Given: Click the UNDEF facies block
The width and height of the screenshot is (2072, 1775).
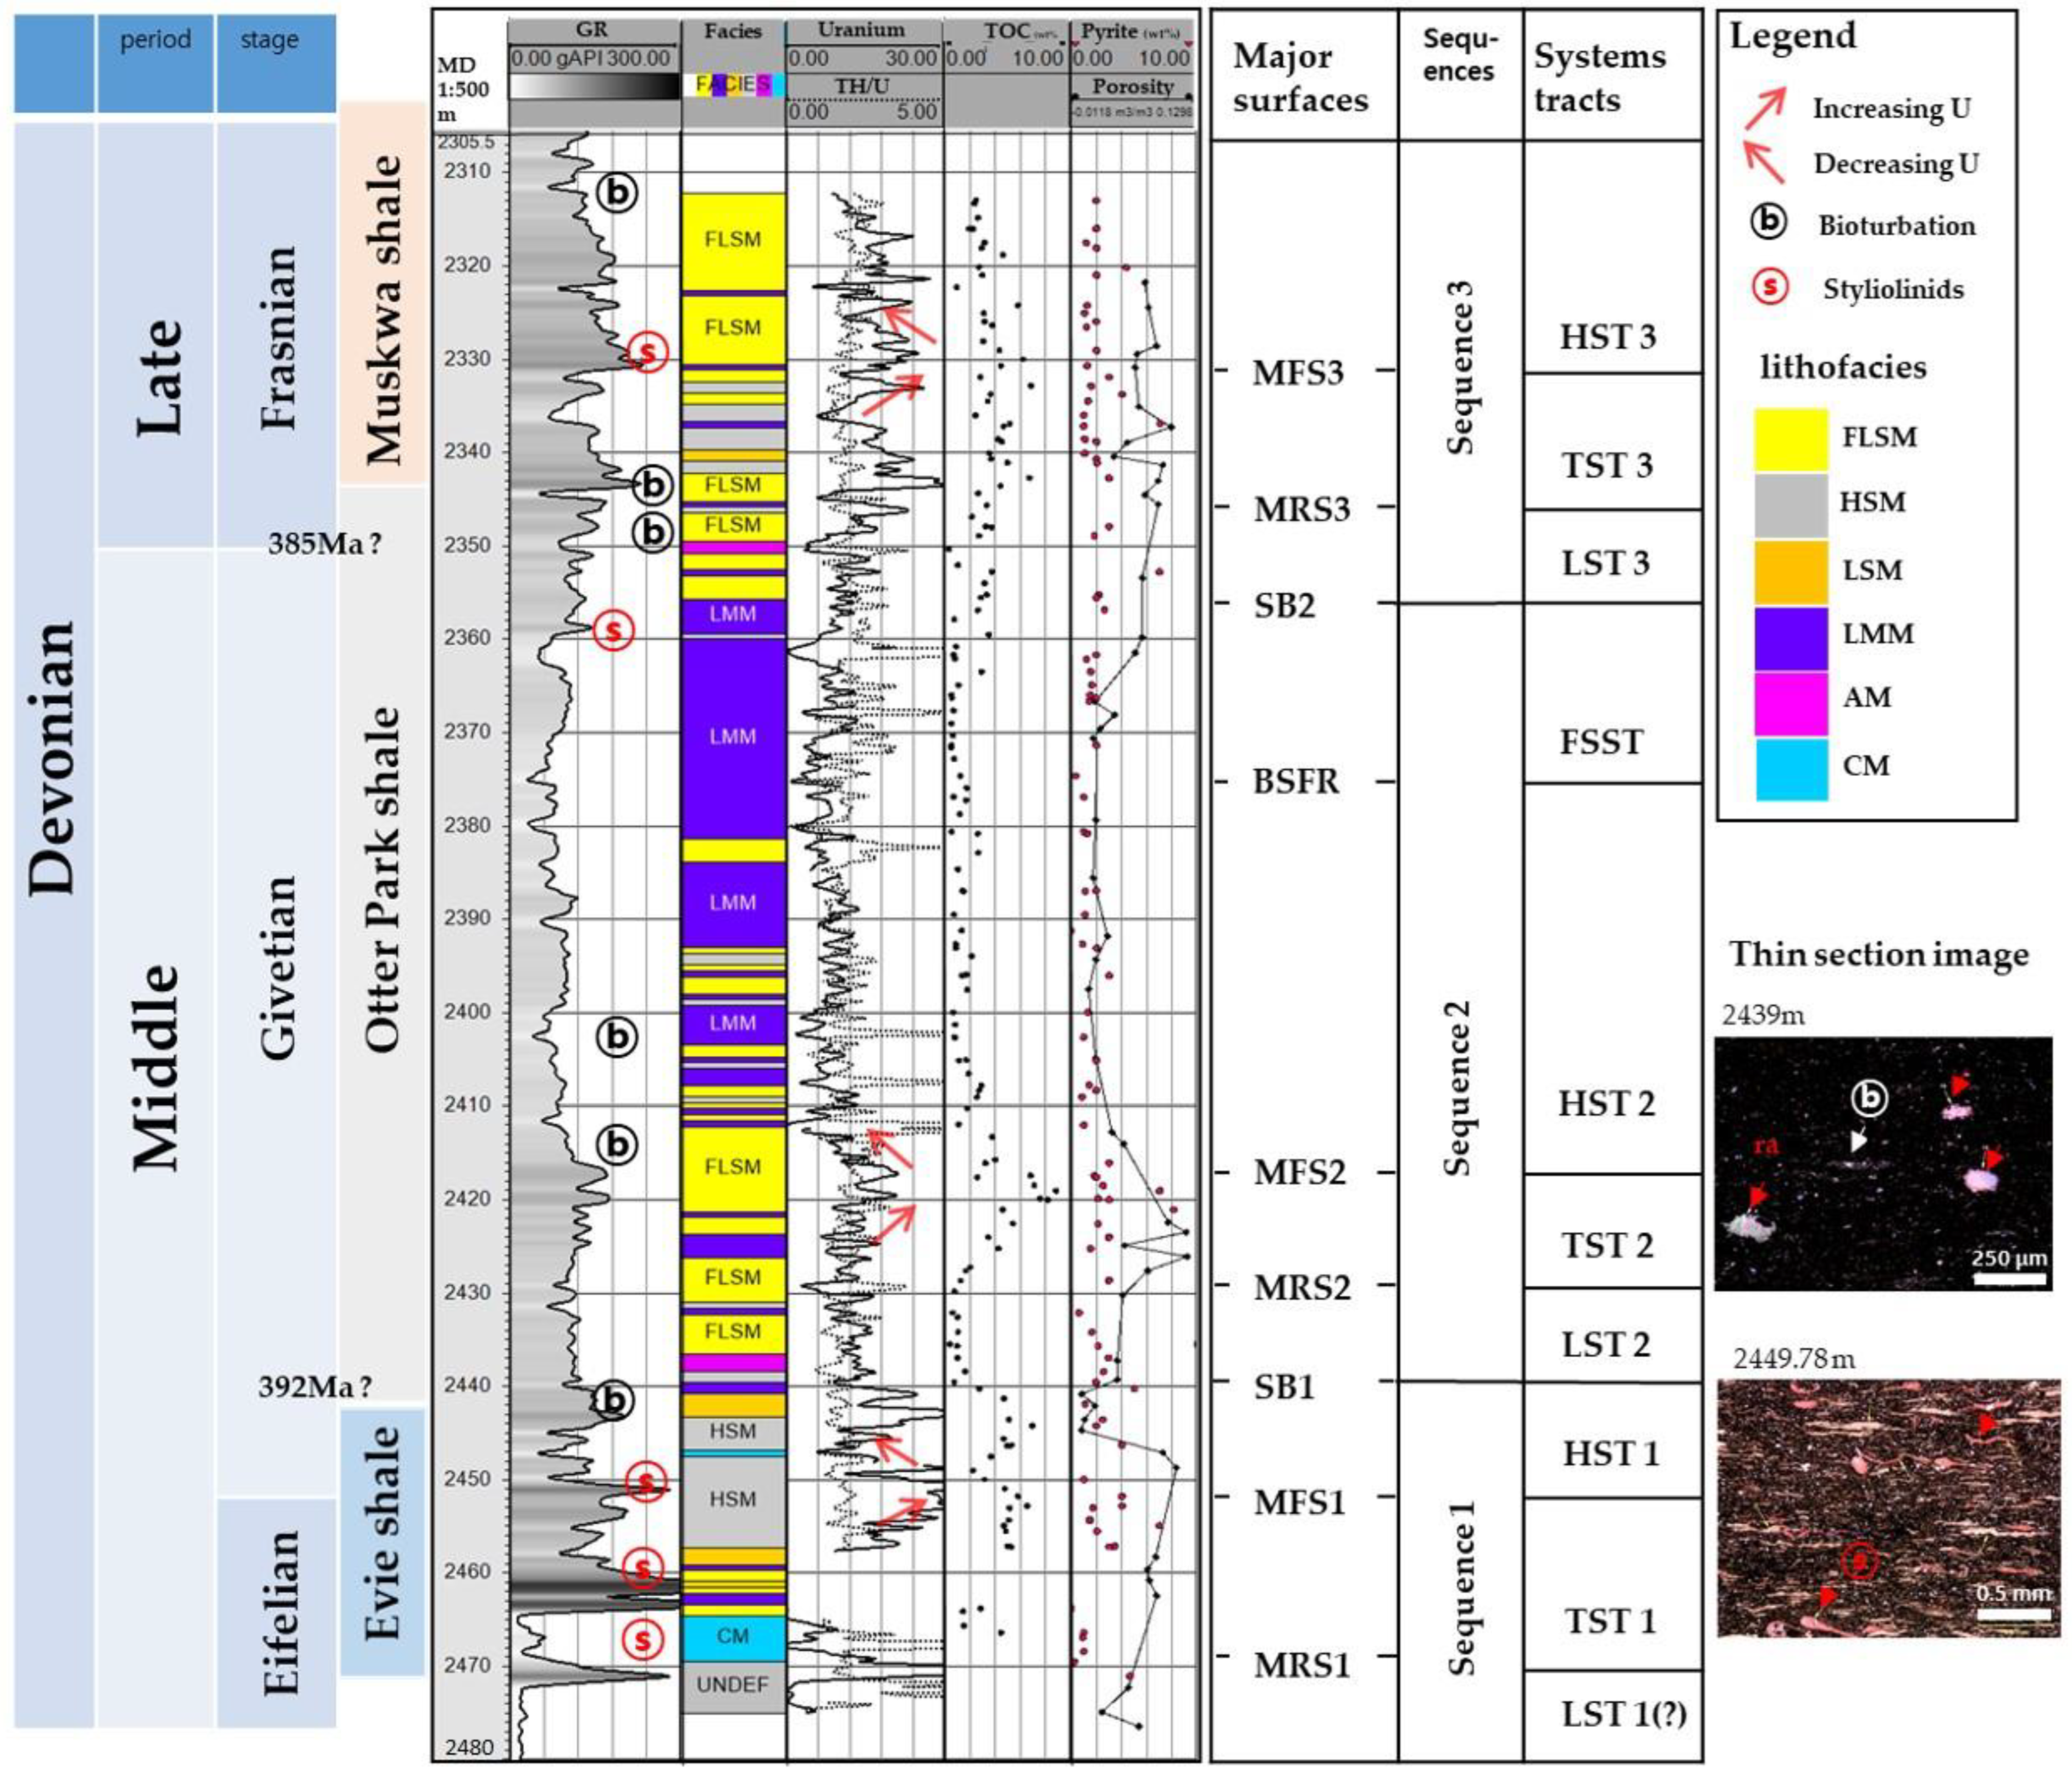Looking at the screenshot, I should 732,1685.
